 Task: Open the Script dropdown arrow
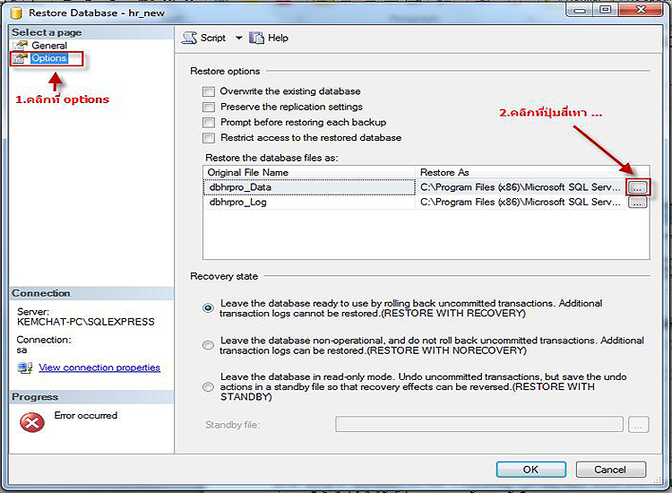click(238, 38)
